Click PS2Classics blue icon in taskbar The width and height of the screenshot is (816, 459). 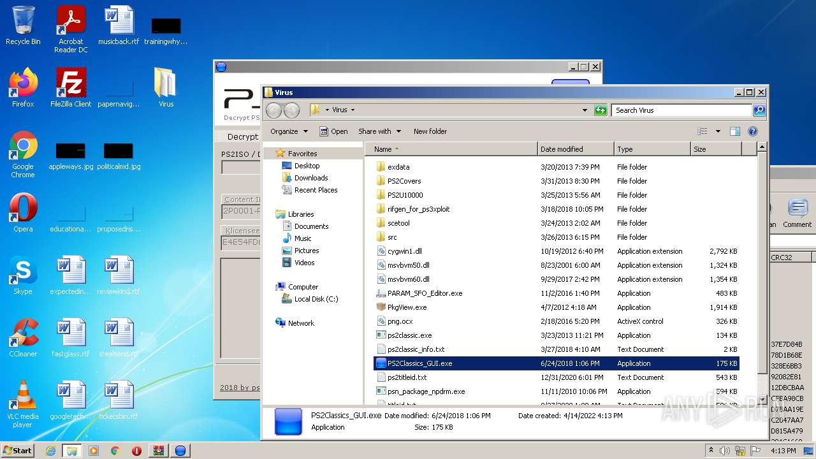coord(180,451)
